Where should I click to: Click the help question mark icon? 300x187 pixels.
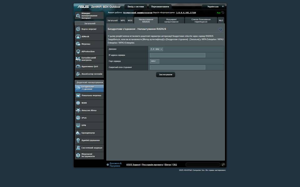221,29
